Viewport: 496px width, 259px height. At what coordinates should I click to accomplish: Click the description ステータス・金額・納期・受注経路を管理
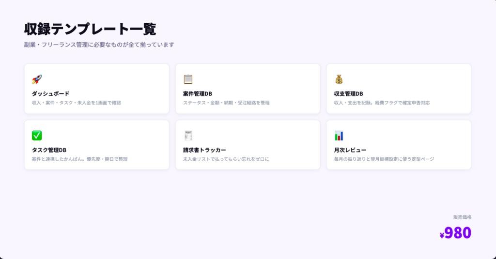point(226,103)
